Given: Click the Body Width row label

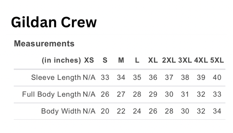Looking at the screenshot, I should click(x=61, y=111).
